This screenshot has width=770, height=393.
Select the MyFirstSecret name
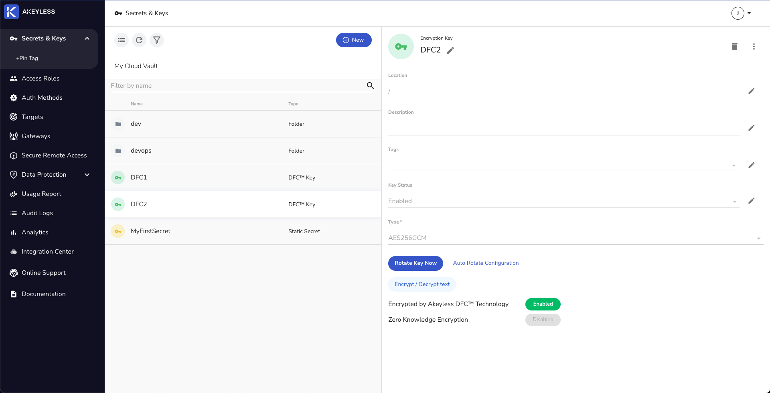click(150, 231)
